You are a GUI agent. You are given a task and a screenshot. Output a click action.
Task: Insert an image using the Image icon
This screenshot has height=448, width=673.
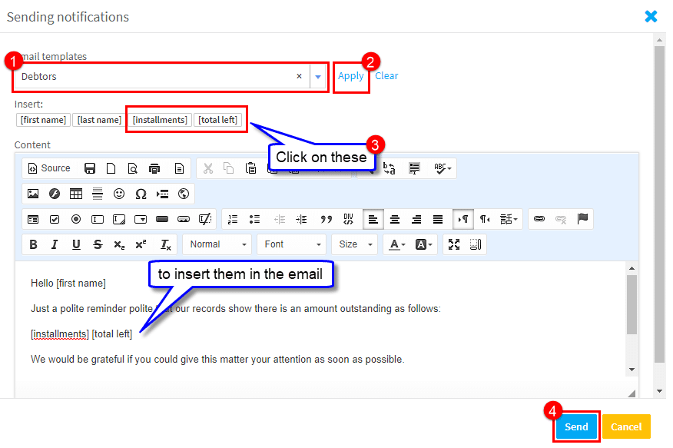(x=33, y=194)
